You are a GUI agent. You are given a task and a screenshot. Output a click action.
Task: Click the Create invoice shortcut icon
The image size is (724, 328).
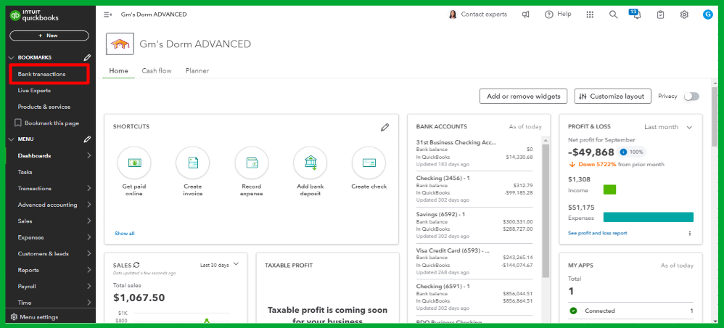(x=192, y=163)
